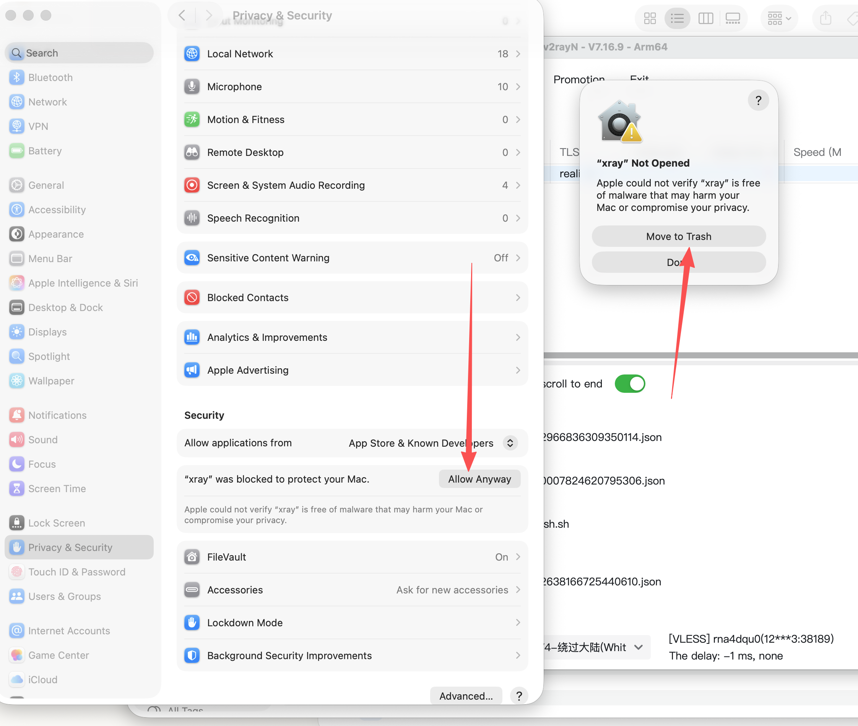Toggle the 'scroll to end' switch in v2rayN
Image resolution: width=858 pixels, height=726 pixels.
(630, 384)
